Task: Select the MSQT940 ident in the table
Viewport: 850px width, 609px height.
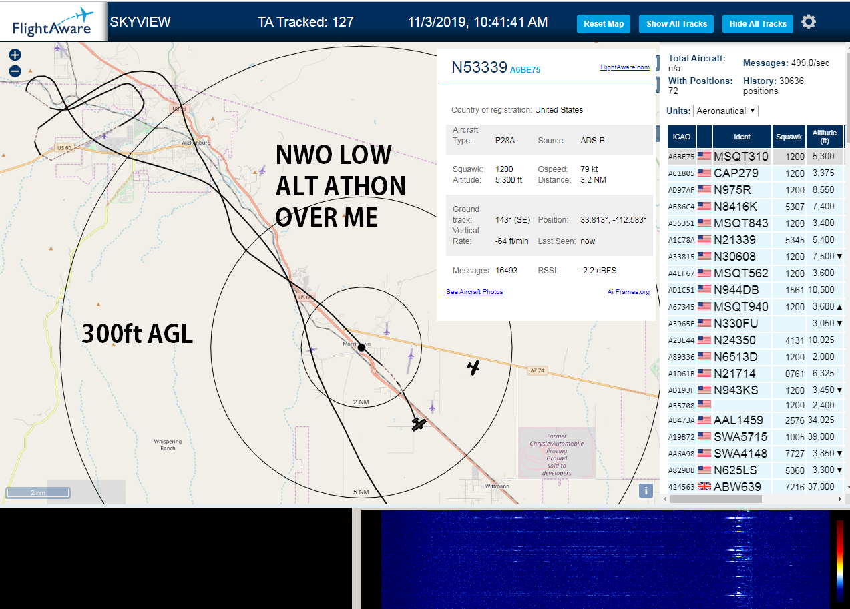Action: [x=741, y=307]
